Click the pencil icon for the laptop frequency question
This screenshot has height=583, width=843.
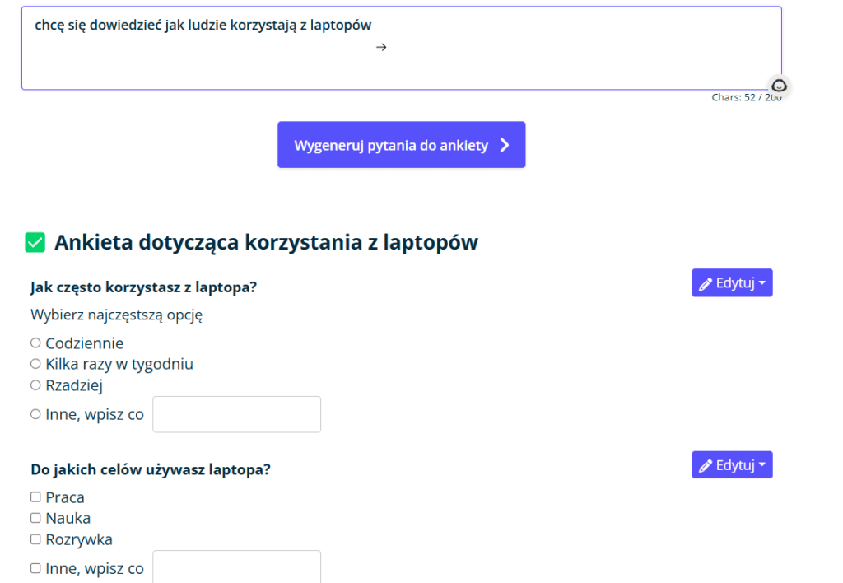(705, 284)
